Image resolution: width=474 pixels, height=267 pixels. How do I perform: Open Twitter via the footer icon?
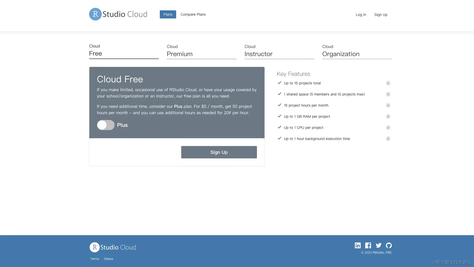click(378, 245)
